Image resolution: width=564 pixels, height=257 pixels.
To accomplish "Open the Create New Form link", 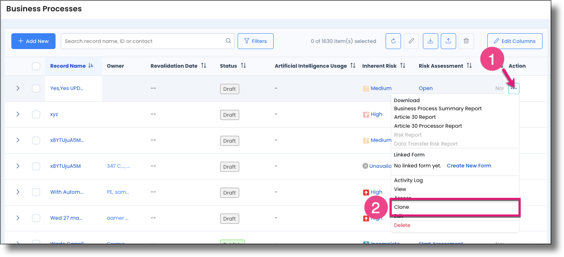I will 469,165.
